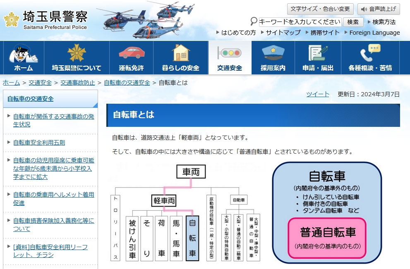Click the traffic light 交通安全 icon

pos(230,53)
